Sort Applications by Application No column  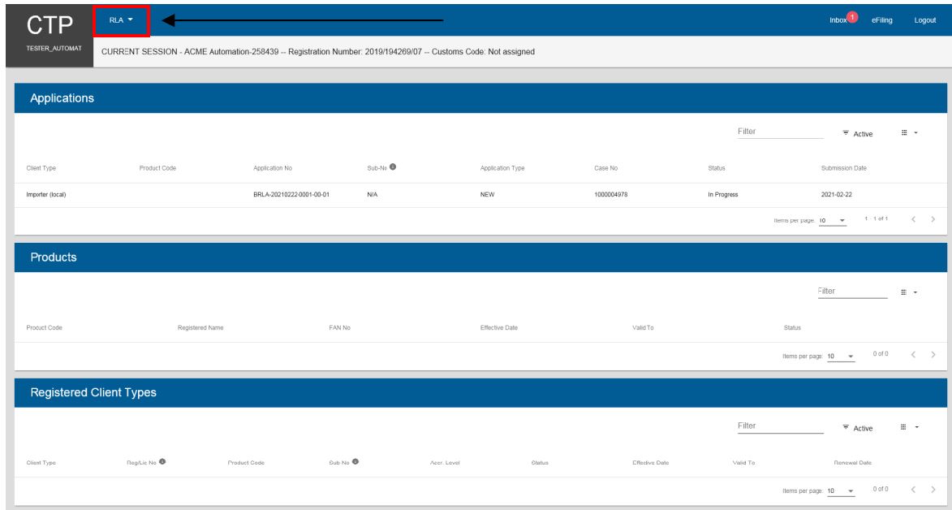coord(273,168)
